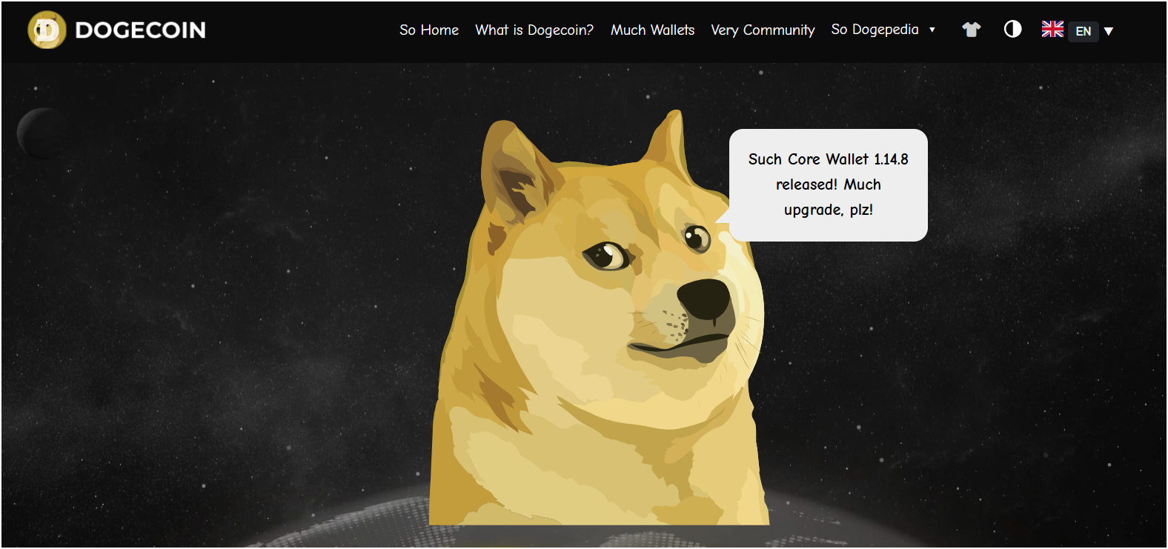The width and height of the screenshot is (1168, 549).
Task: Go to So Home page
Action: click(429, 30)
